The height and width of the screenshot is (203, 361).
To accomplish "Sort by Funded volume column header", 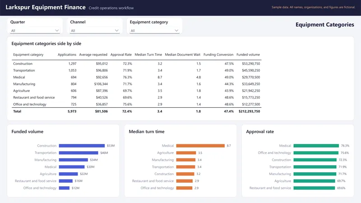I will click(248, 55).
